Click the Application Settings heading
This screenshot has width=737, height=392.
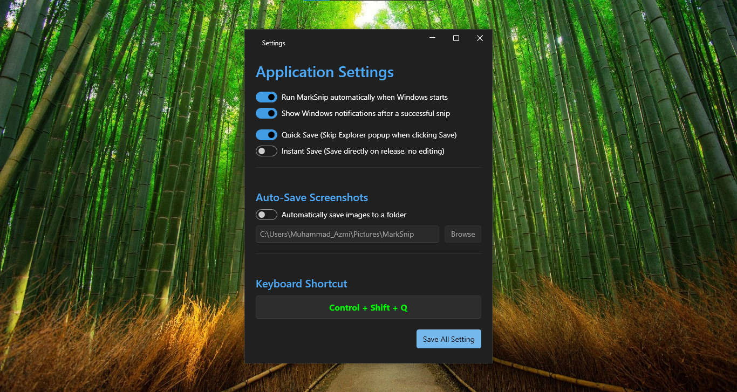point(325,72)
